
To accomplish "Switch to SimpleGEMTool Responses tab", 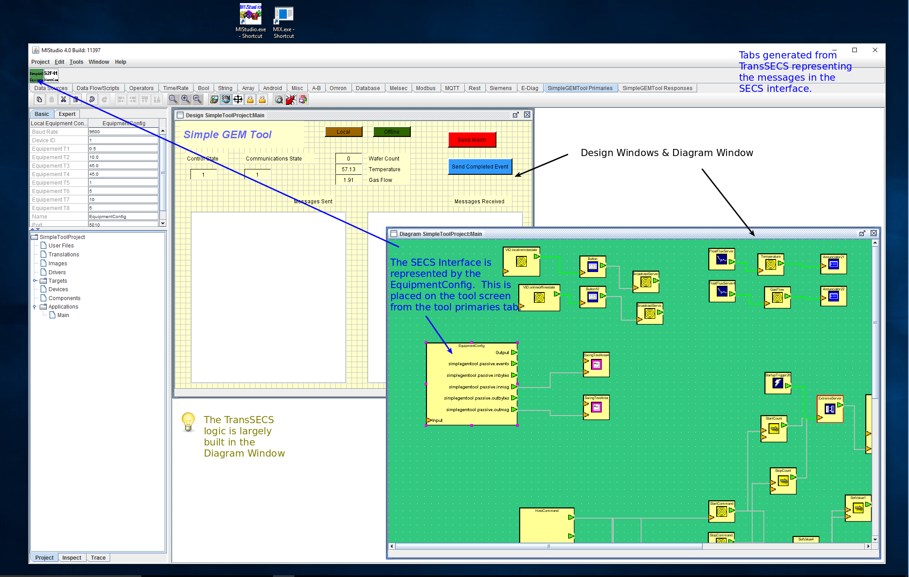I will click(x=657, y=88).
